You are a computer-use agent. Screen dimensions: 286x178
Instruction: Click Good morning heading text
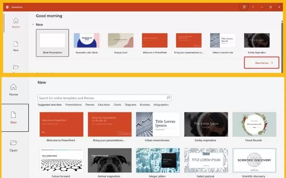point(49,16)
